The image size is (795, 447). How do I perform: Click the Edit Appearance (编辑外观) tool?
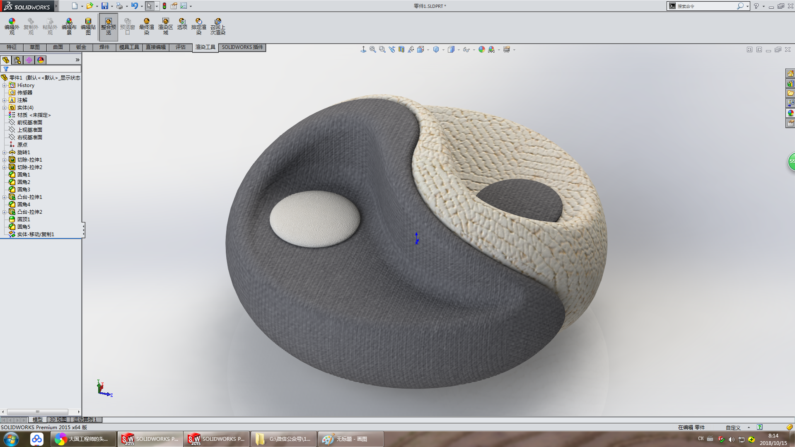pos(12,27)
